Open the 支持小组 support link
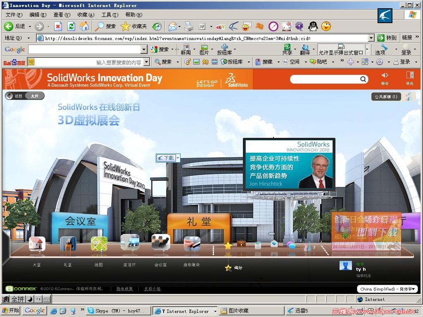The width and height of the screenshot is (423, 317). pos(152,289)
